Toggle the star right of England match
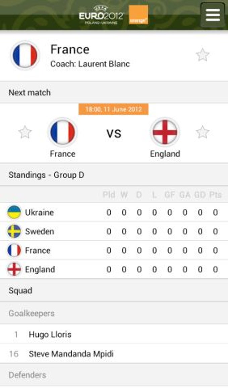Screen dimensions: 228x388 pyautogui.click(x=203, y=132)
